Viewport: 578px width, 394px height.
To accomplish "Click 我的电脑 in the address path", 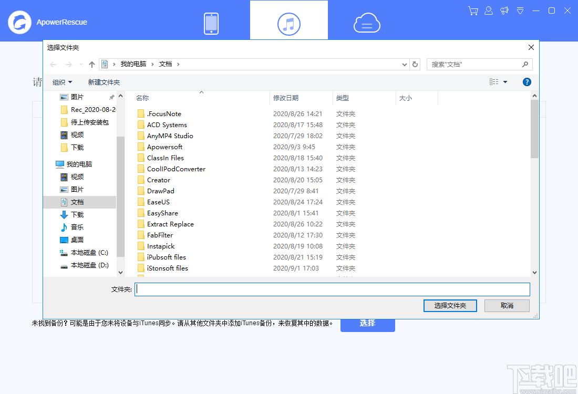I will [133, 64].
